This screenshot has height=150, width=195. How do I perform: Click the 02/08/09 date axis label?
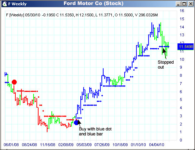coord(66,145)
